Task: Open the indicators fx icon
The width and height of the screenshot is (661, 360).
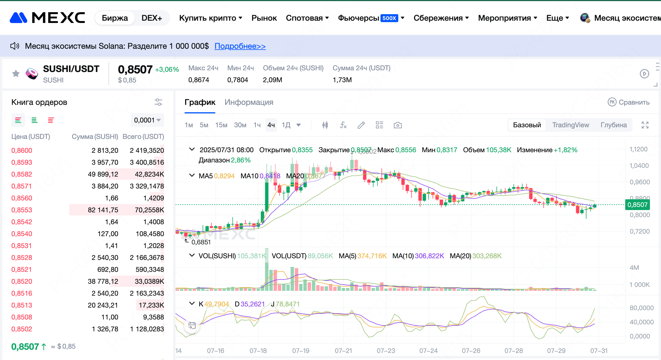Action: (x=343, y=125)
